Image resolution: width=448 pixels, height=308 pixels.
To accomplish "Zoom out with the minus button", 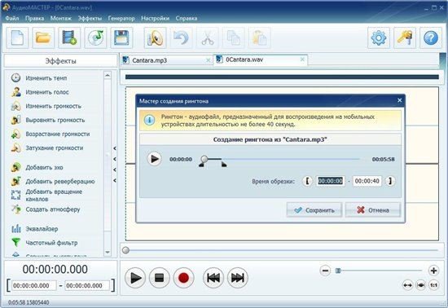I will pyautogui.click(x=325, y=271).
